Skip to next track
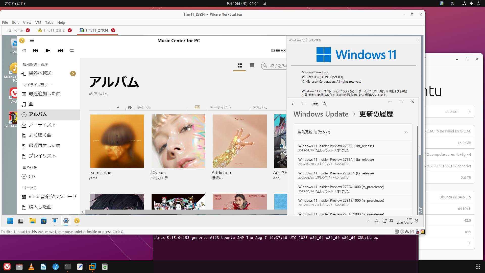 click(x=60, y=51)
